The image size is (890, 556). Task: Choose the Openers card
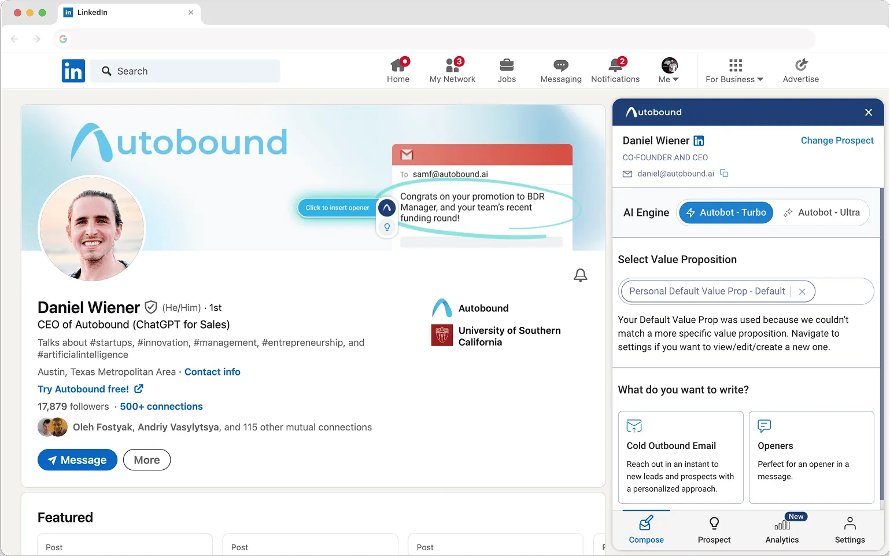pos(811,458)
